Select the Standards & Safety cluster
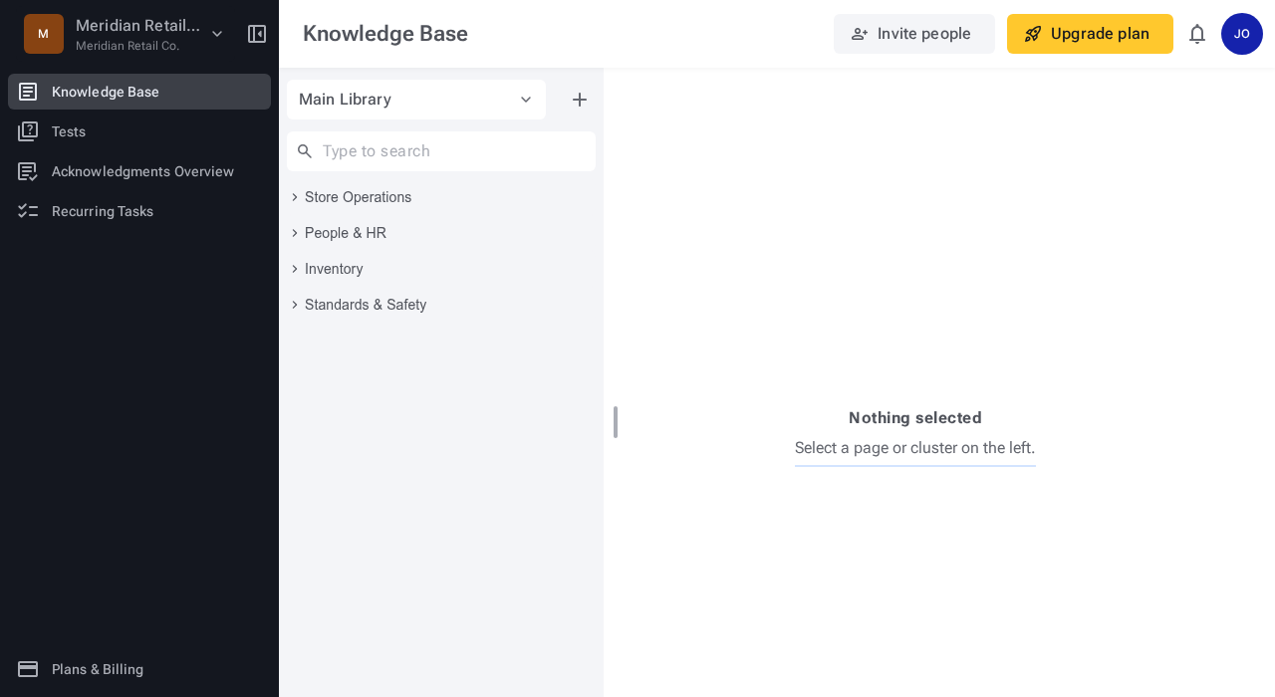 (366, 305)
